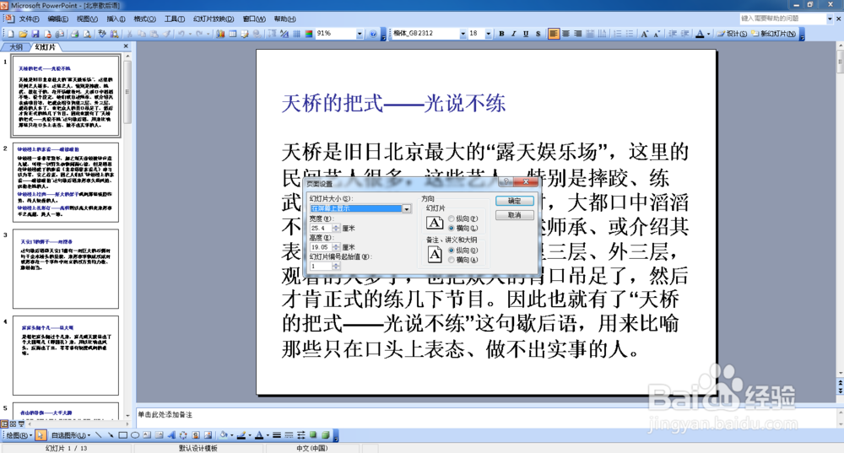The image size is (844, 453).
Task: Click the Print icon in toolbar
Action: [x=75, y=34]
